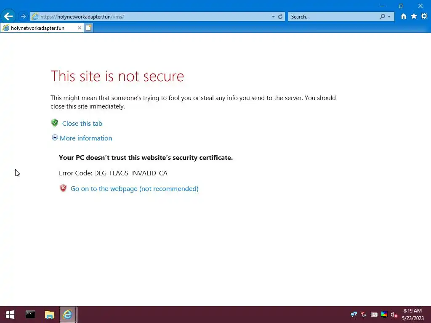The width and height of the screenshot is (431, 323).
Task: Open a new tab with the blank tab button
Action: [88, 28]
